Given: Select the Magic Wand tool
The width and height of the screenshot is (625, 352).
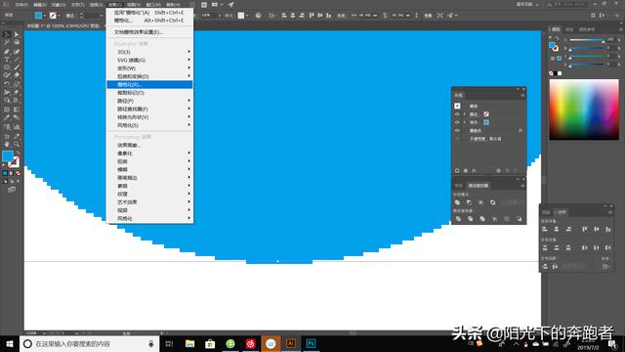Looking at the screenshot, I should [x=7, y=43].
